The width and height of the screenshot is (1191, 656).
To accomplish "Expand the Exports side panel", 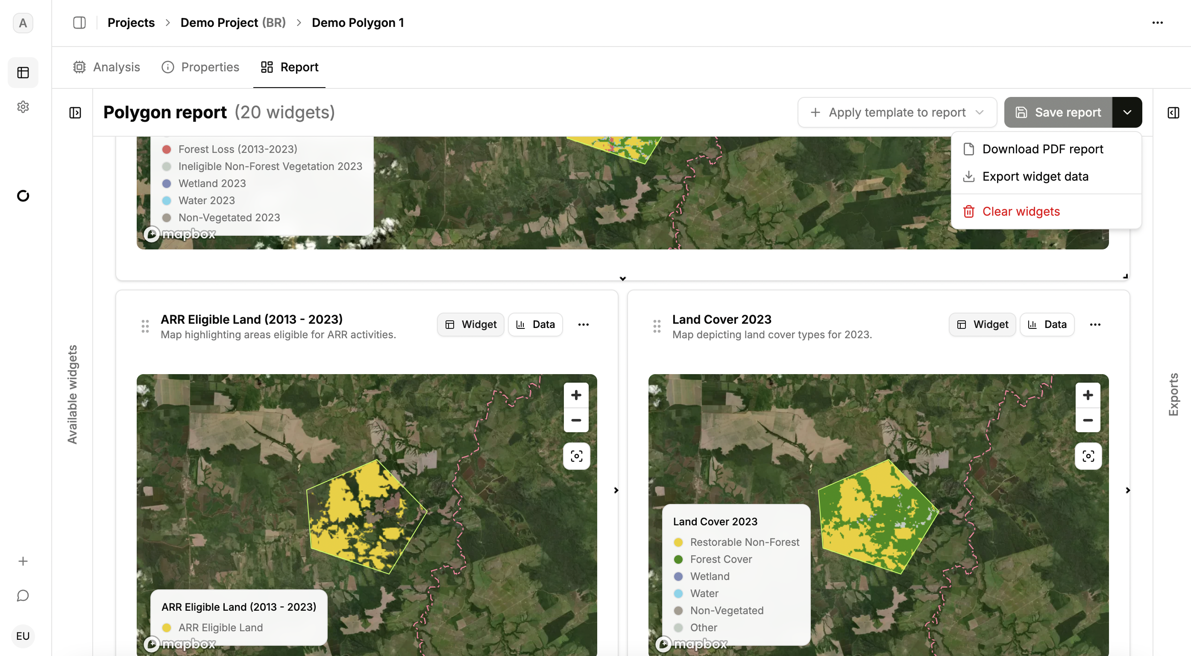I will (x=1173, y=113).
